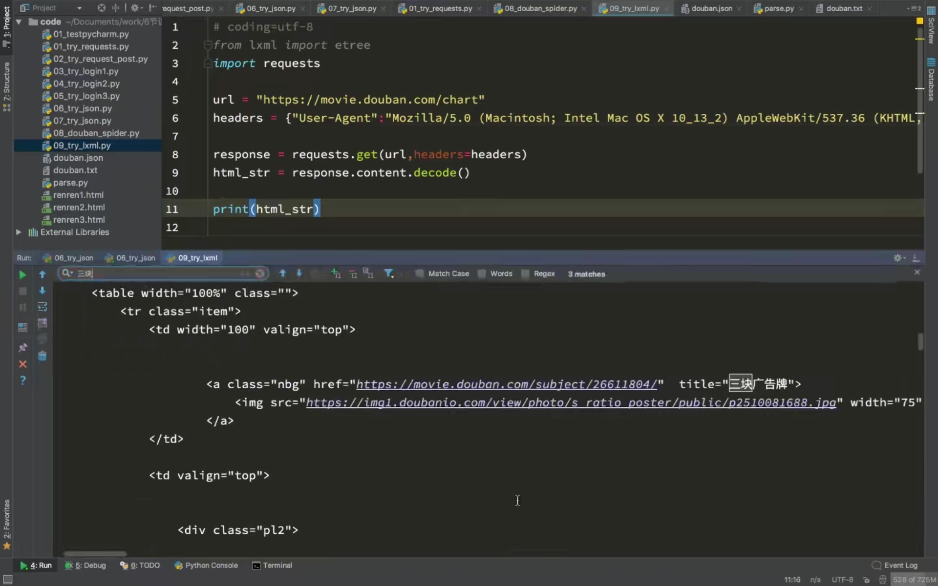Open the Terminal tool window

pos(272,565)
